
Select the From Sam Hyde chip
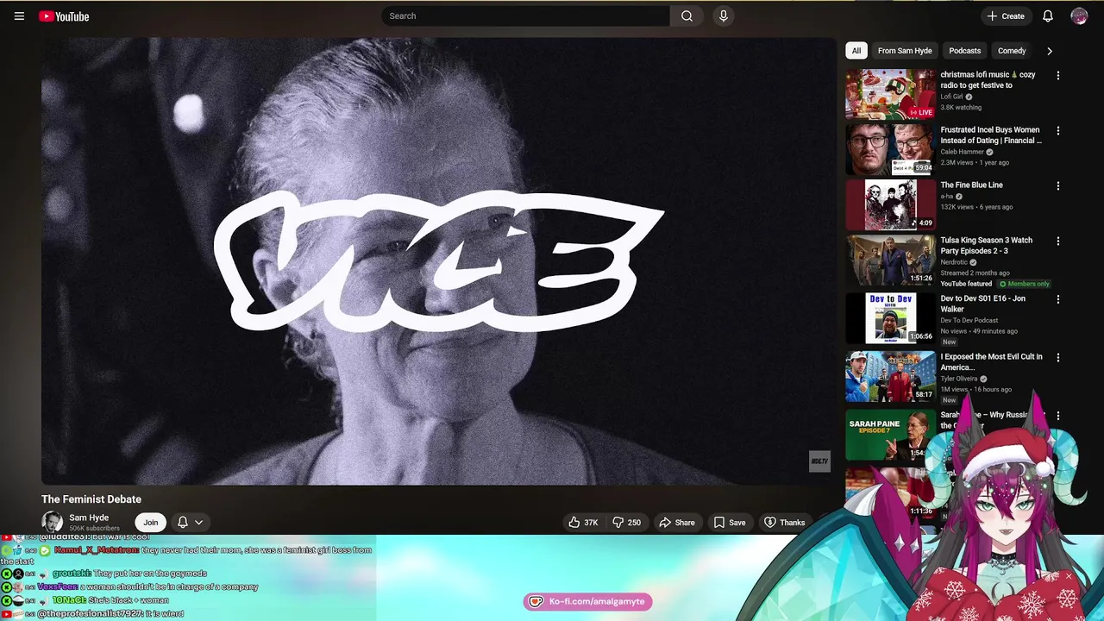click(905, 51)
